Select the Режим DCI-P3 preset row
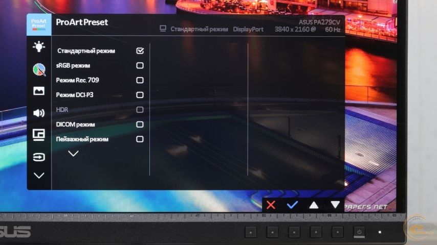The height and width of the screenshot is (245, 437). coord(100,95)
